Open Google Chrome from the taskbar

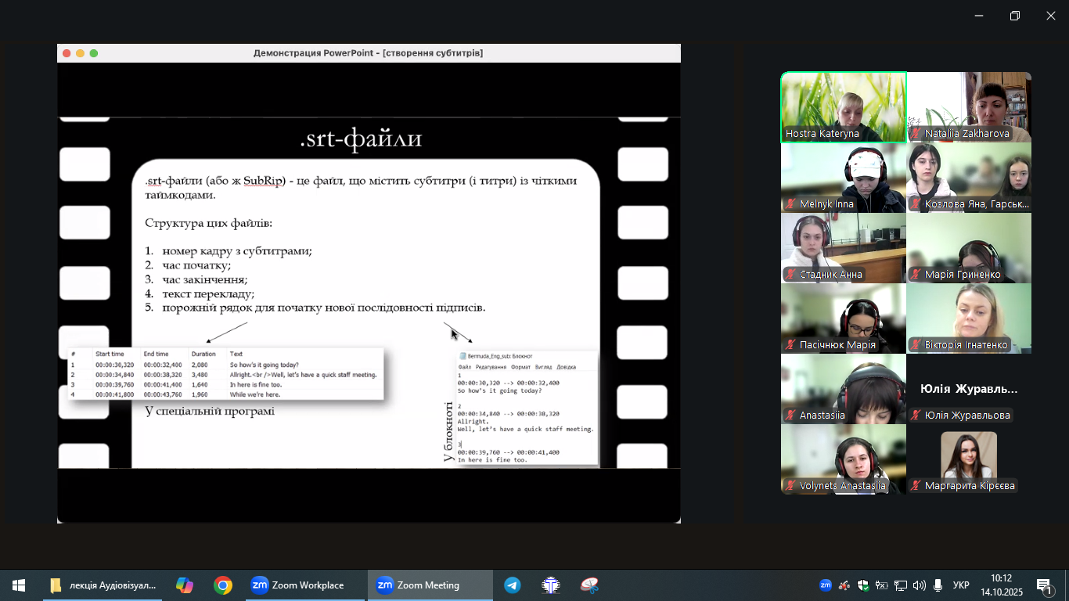coord(223,585)
